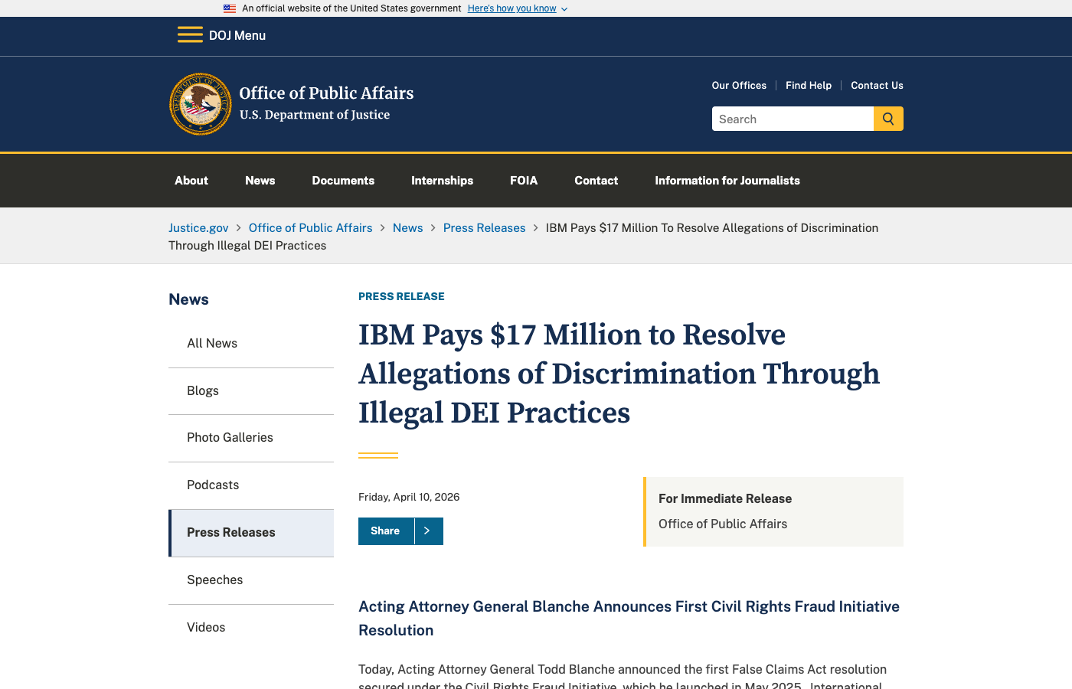Select FOIA in the navigation bar
Image resolution: width=1072 pixels, height=689 pixels.
click(524, 181)
